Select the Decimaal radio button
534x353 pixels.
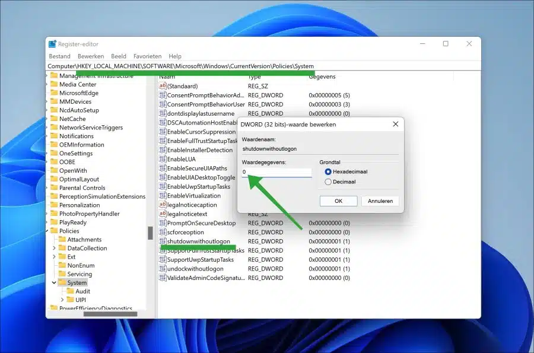click(328, 182)
